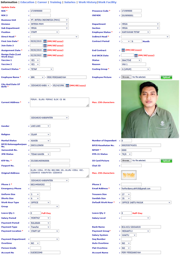
Task: Go to the Work Facility tab
Action: point(107,2)
